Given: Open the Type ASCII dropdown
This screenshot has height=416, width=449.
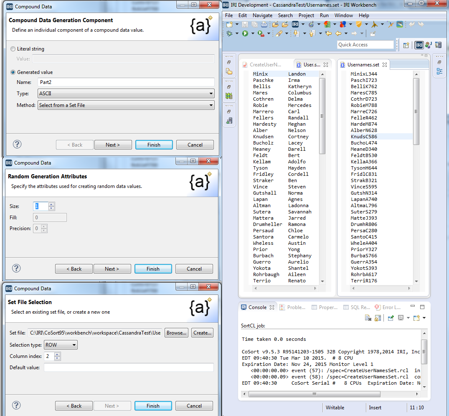Looking at the screenshot, I should (126, 94).
